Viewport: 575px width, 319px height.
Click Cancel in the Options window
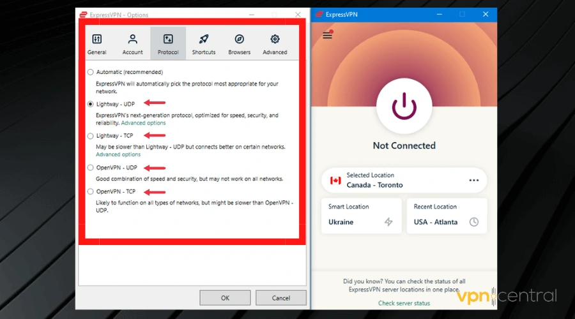point(281,298)
